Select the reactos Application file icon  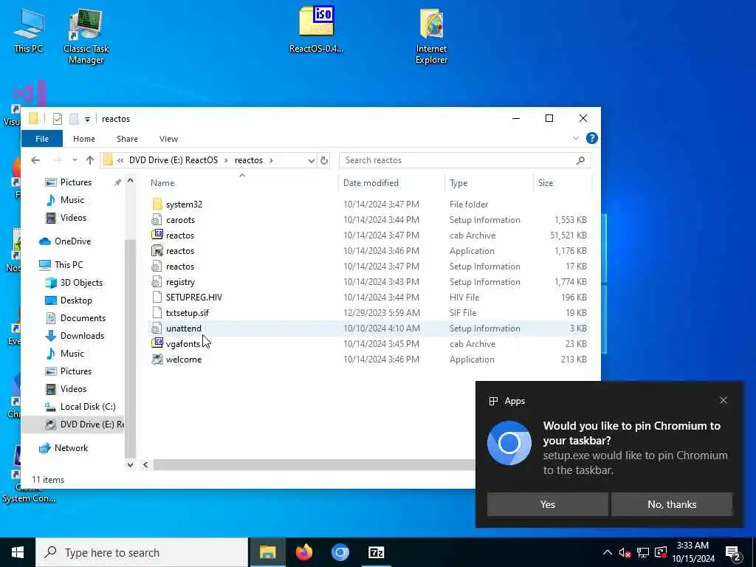coord(157,251)
